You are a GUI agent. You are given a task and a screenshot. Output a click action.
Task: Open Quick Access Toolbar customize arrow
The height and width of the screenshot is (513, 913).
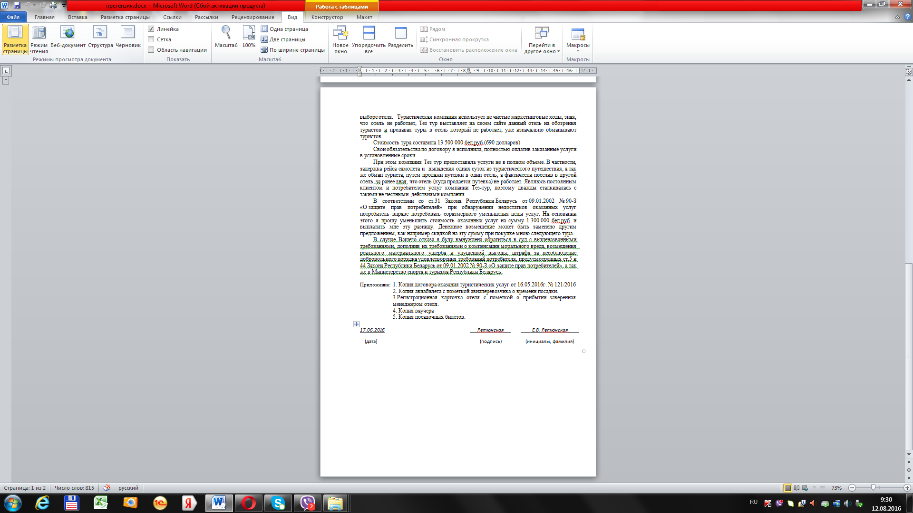[64, 6]
